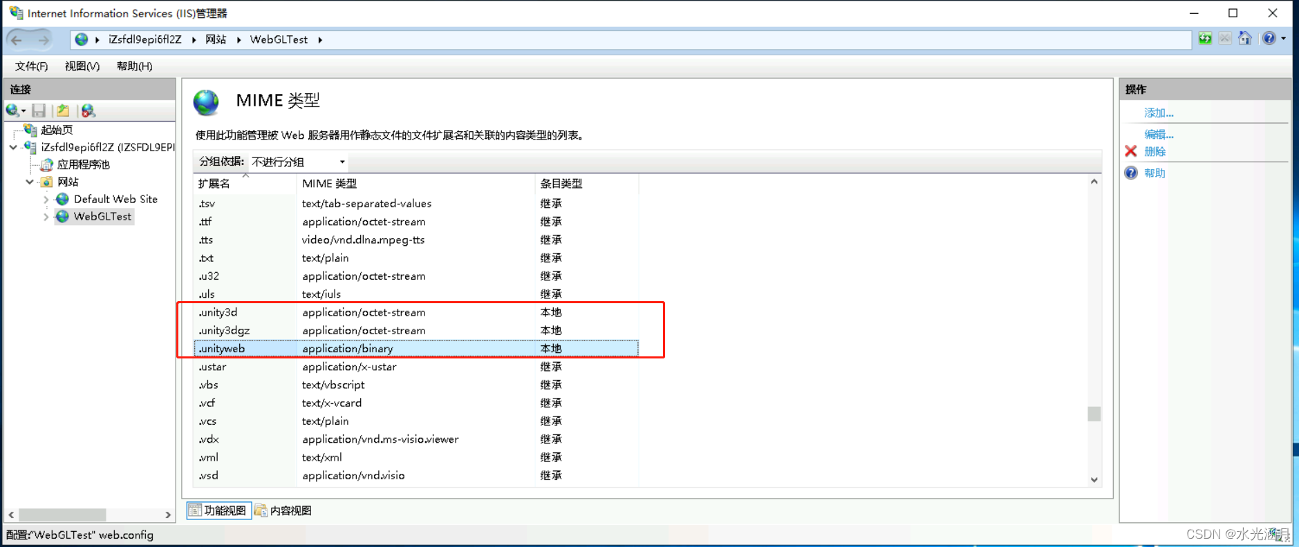
Task: Click the globe icon in the address bar
Action: click(x=82, y=39)
